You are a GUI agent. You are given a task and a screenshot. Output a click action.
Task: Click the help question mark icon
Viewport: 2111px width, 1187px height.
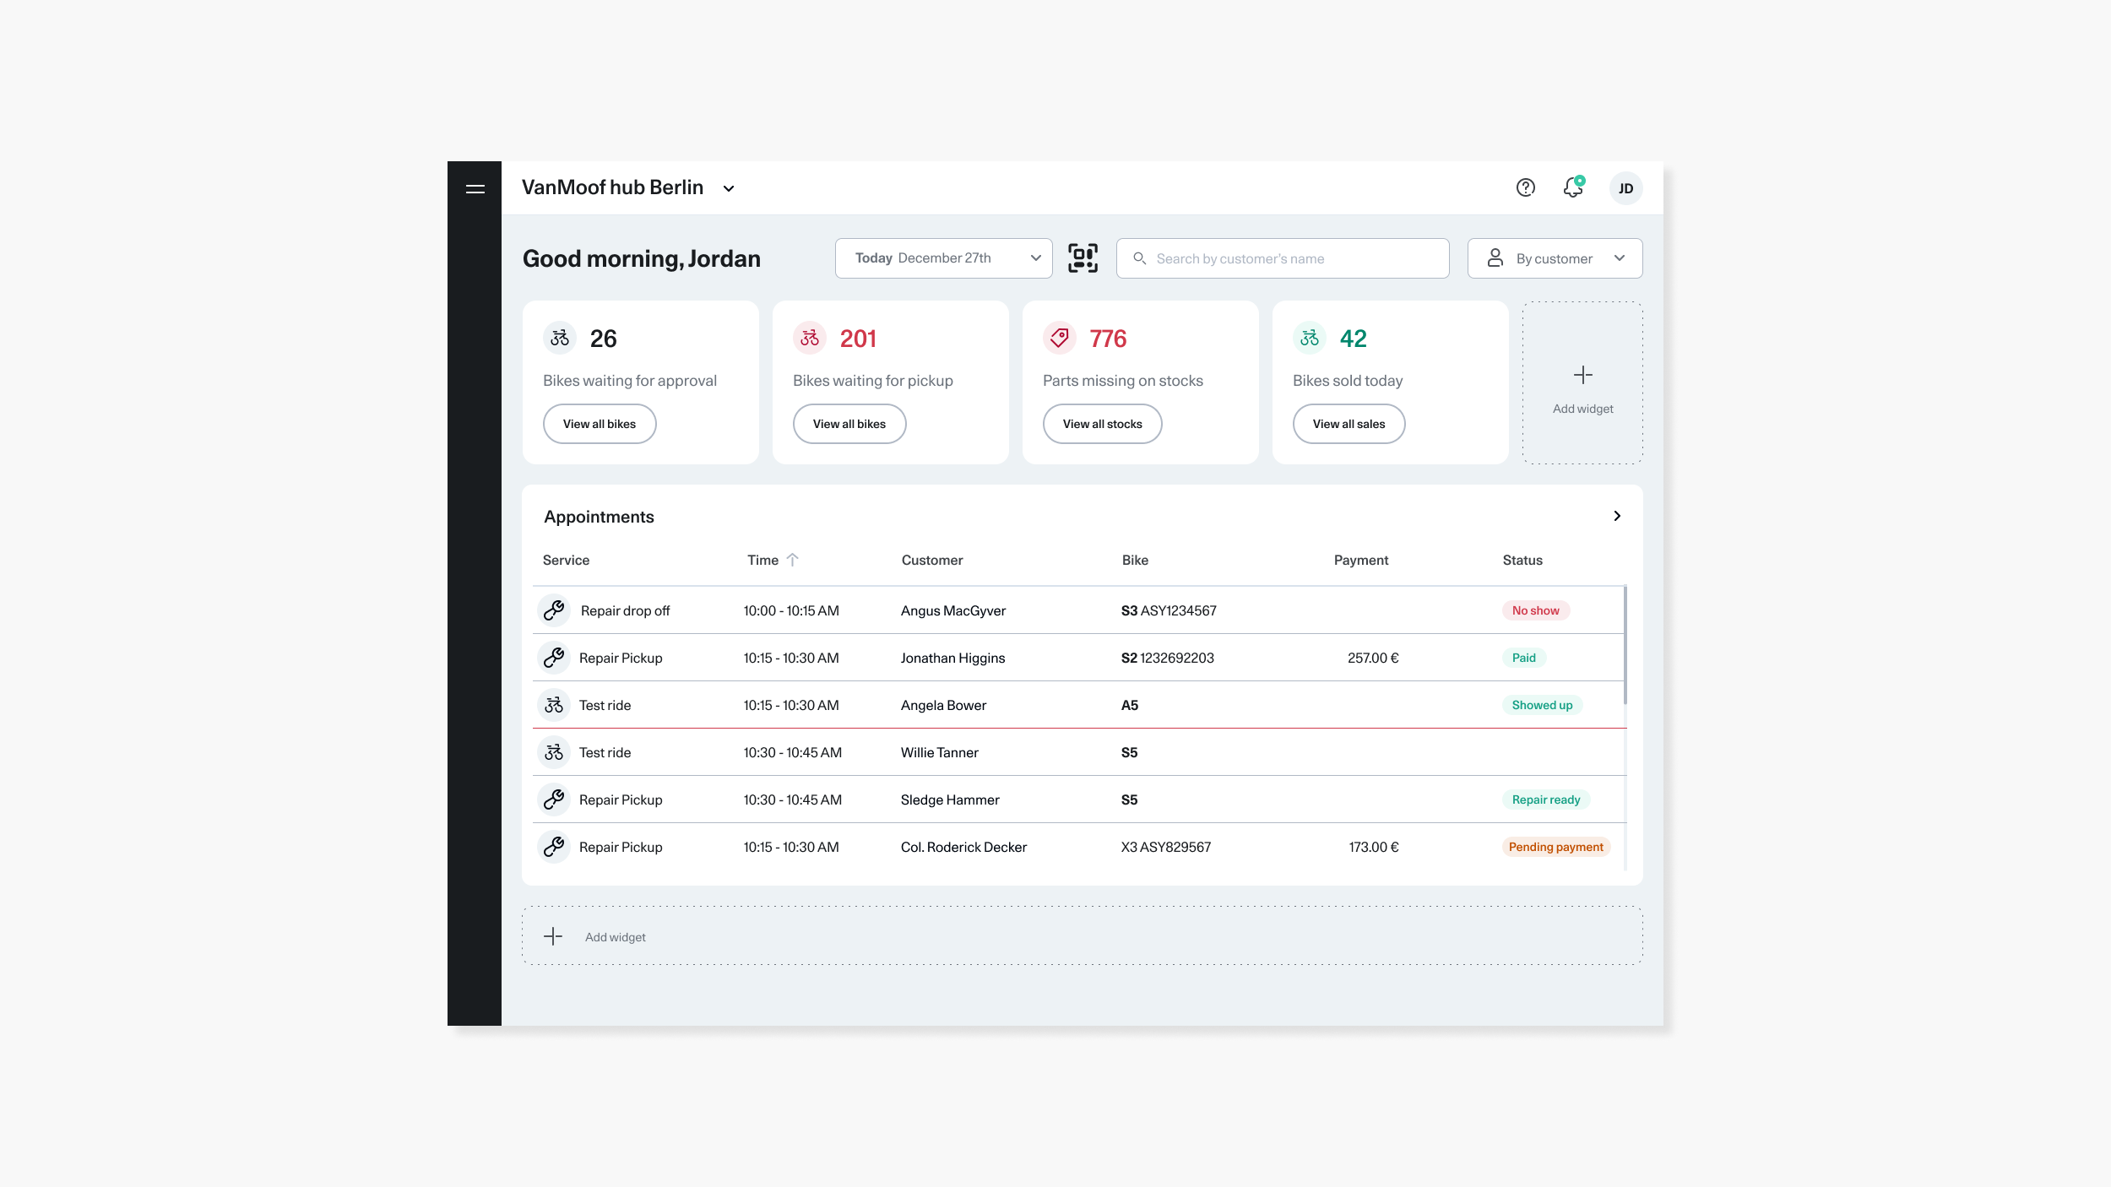(1525, 187)
